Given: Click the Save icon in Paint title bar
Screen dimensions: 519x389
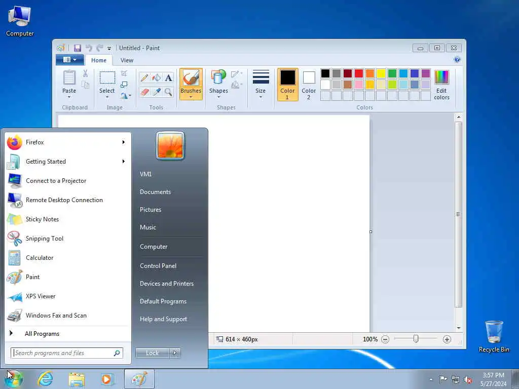Looking at the screenshot, I should click(x=77, y=48).
